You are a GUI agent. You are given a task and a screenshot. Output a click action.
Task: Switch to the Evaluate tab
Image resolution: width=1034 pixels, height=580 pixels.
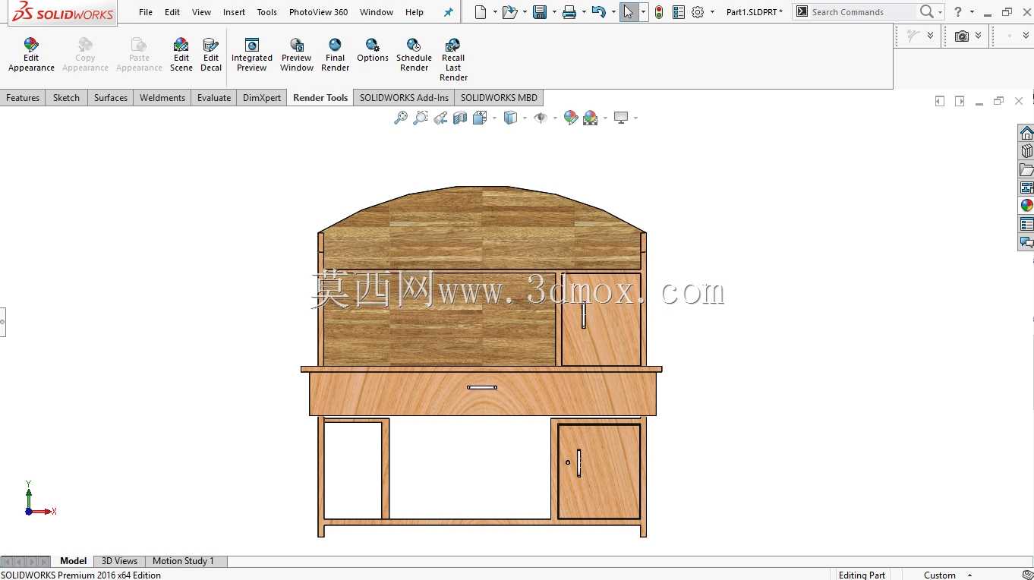coord(214,98)
